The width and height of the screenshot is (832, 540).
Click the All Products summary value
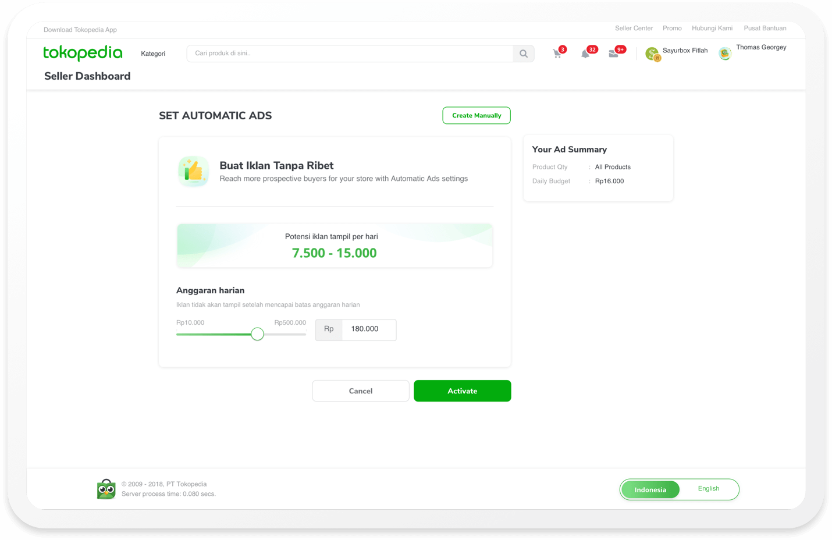click(613, 167)
